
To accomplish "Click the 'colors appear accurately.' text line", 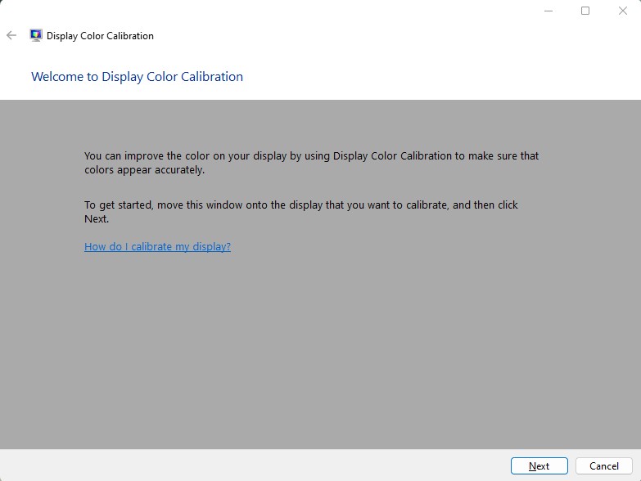I will pyautogui.click(x=144, y=170).
